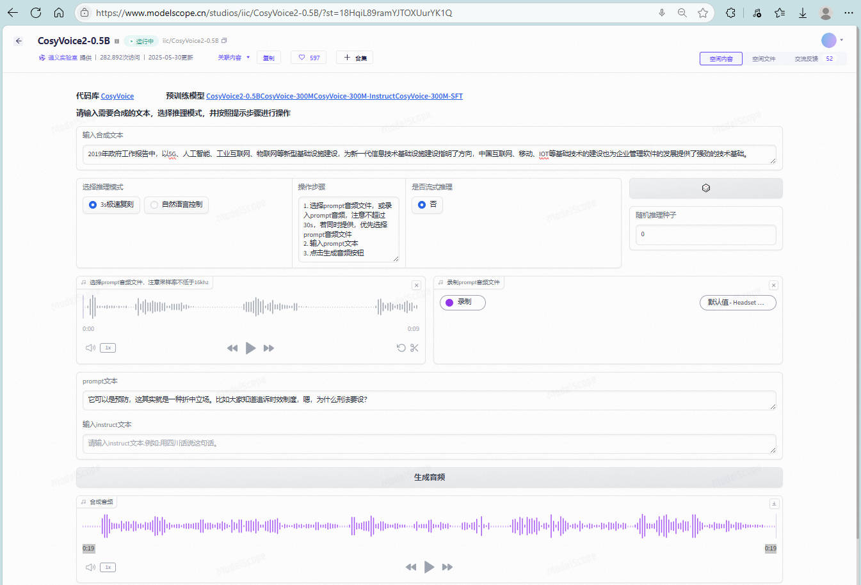This screenshot has height=585, width=861.
Task: Open browser settings and more menu
Action: click(x=849, y=13)
